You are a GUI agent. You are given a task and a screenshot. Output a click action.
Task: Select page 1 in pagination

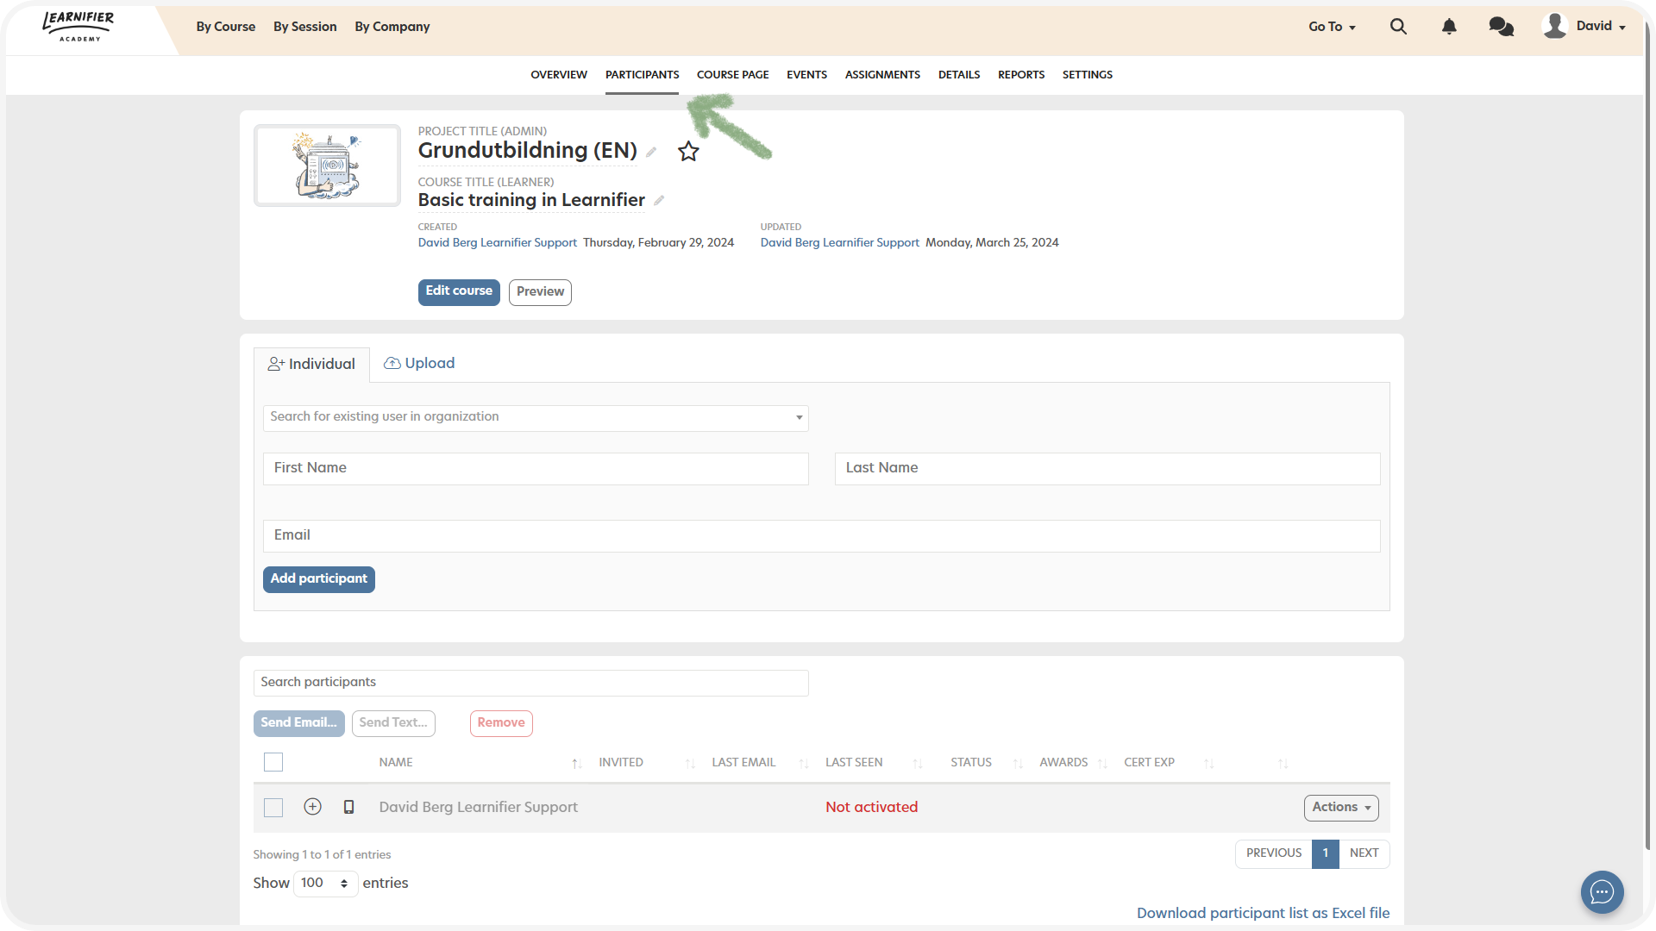(1326, 853)
